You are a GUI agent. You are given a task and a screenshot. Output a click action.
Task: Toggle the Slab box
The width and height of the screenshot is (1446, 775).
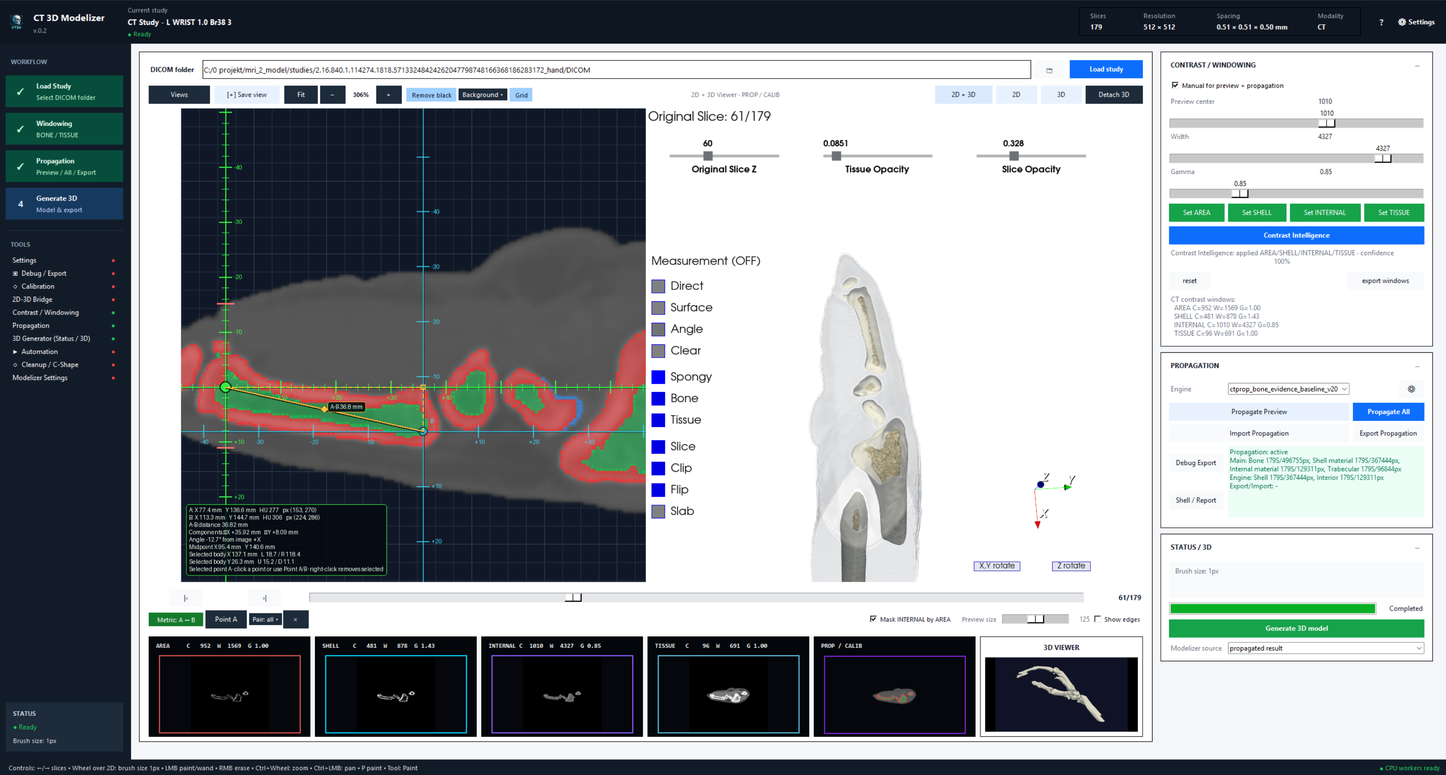pos(658,511)
